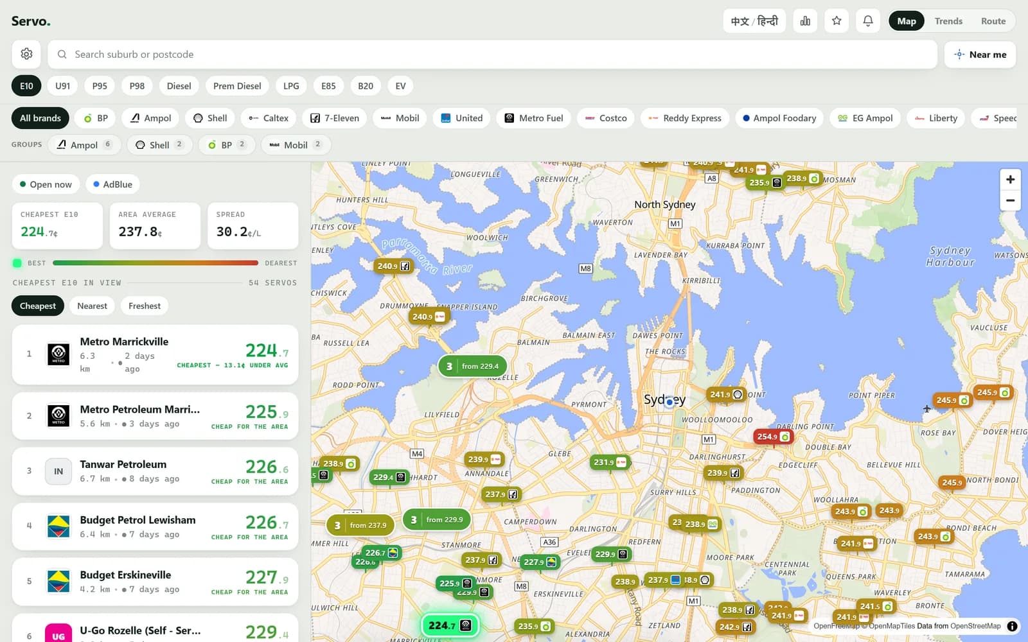Screen dimensions: 1028x642
Task: Filter by EG Ampol brand chip
Action: tap(865, 118)
